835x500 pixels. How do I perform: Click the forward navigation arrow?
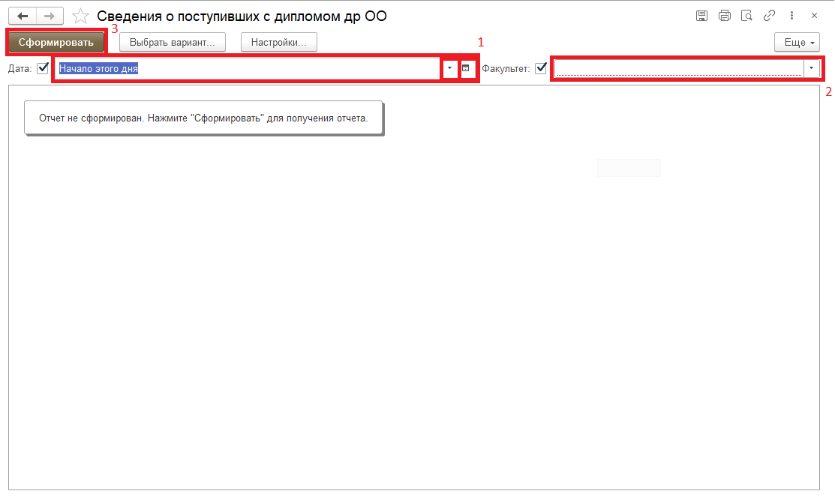[50, 16]
